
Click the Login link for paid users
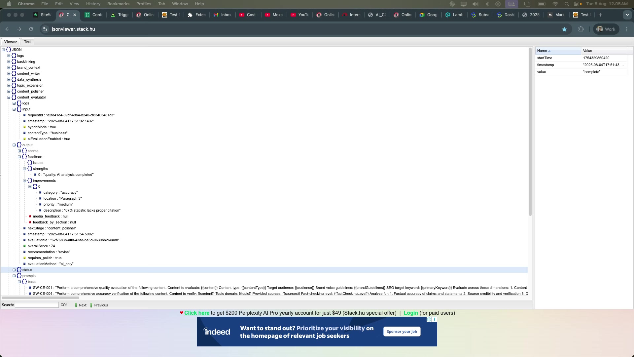coord(410,313)
